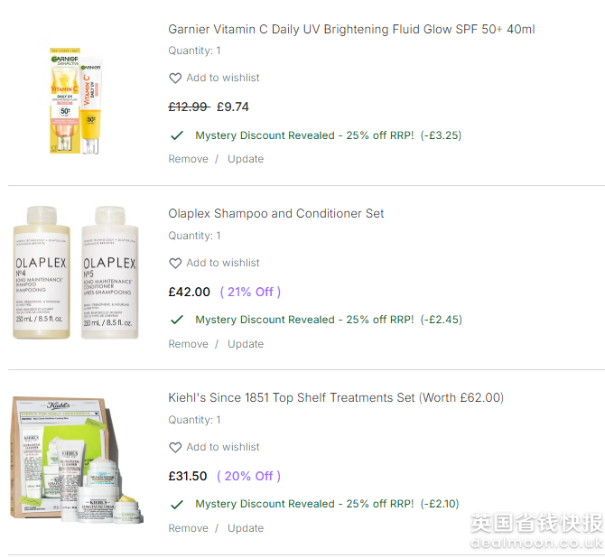Image resolution: width=605 pixels, height=558 pixels.
Task: Remove the Garnier Vitamin C item
Action: click(x=188, y=159)
